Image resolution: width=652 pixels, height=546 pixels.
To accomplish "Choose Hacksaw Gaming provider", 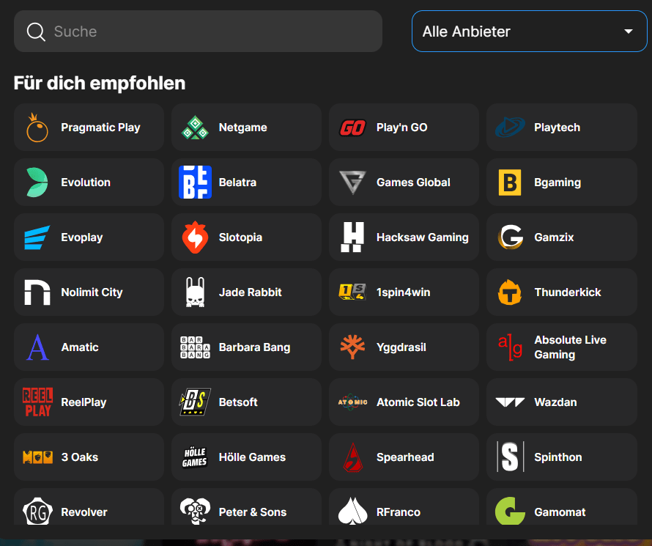I will 404,237.
